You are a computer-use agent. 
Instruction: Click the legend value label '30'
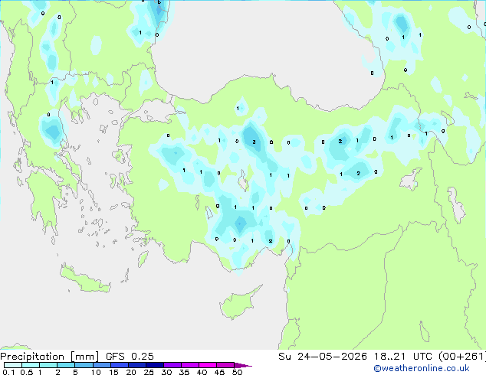(166, 372)
